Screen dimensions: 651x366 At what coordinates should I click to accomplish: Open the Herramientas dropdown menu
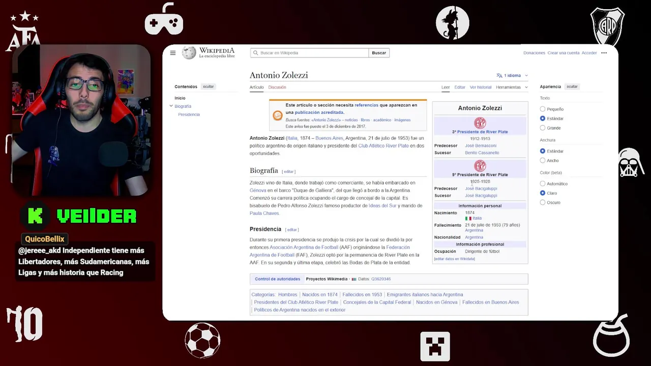point(512,87)
